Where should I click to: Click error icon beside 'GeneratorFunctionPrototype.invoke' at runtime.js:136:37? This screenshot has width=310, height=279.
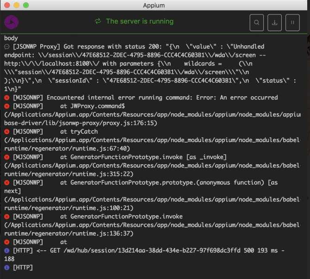point(7,217)
